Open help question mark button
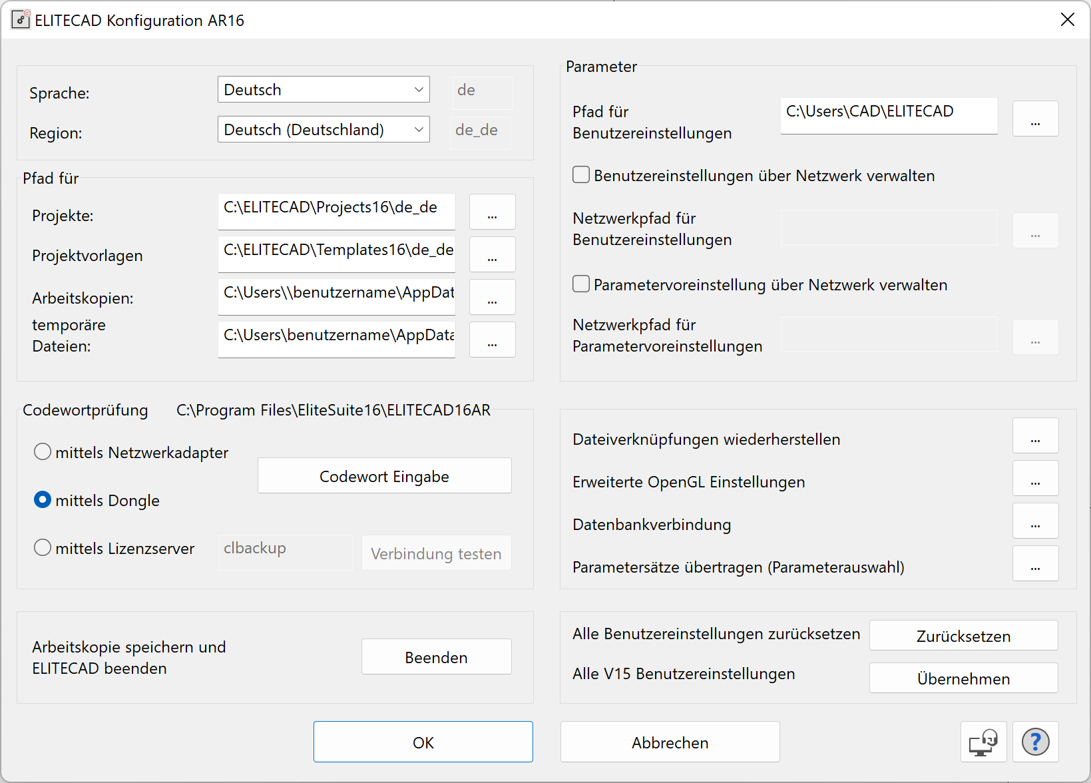This screenshot has height=783, width=1091. [x=1035, y=742]
